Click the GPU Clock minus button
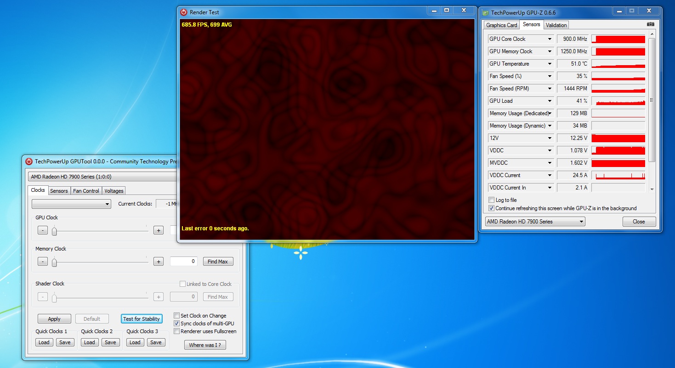This screenshot has height=368, width=675. 42,230
